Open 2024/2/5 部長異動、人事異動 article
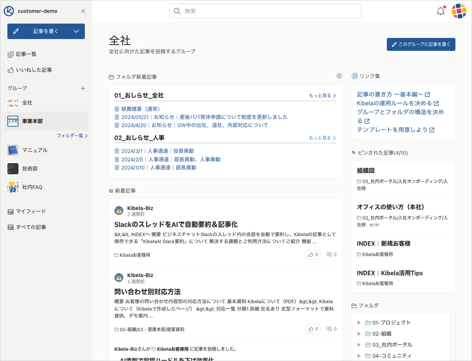 (171, 159)
